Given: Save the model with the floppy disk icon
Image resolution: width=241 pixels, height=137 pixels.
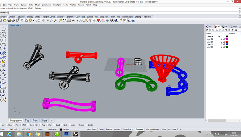Looking at the screenshot, I should click(x=9, y=20).
